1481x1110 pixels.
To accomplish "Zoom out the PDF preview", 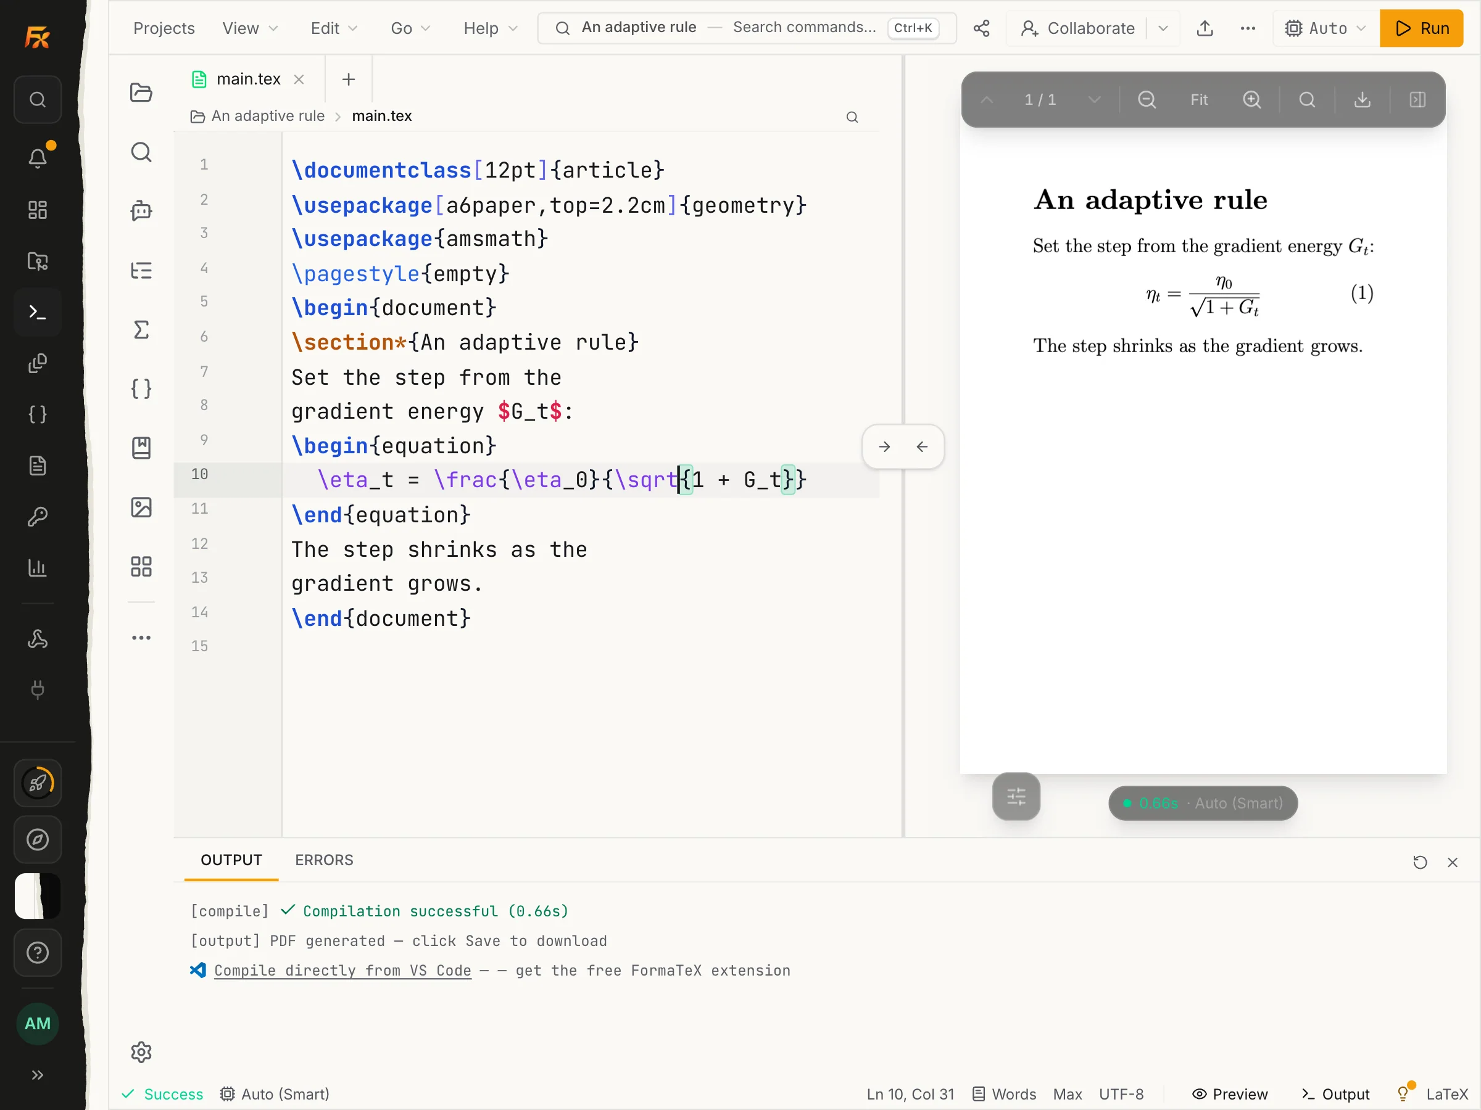I will point(1147,100).
